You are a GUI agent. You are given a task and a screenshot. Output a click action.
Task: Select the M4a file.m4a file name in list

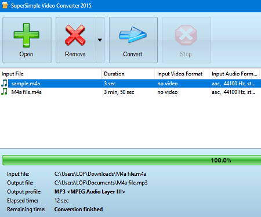coord(27,92)
